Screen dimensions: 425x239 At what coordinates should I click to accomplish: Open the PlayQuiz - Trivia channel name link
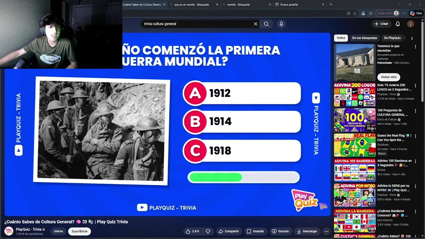(29, 229)
